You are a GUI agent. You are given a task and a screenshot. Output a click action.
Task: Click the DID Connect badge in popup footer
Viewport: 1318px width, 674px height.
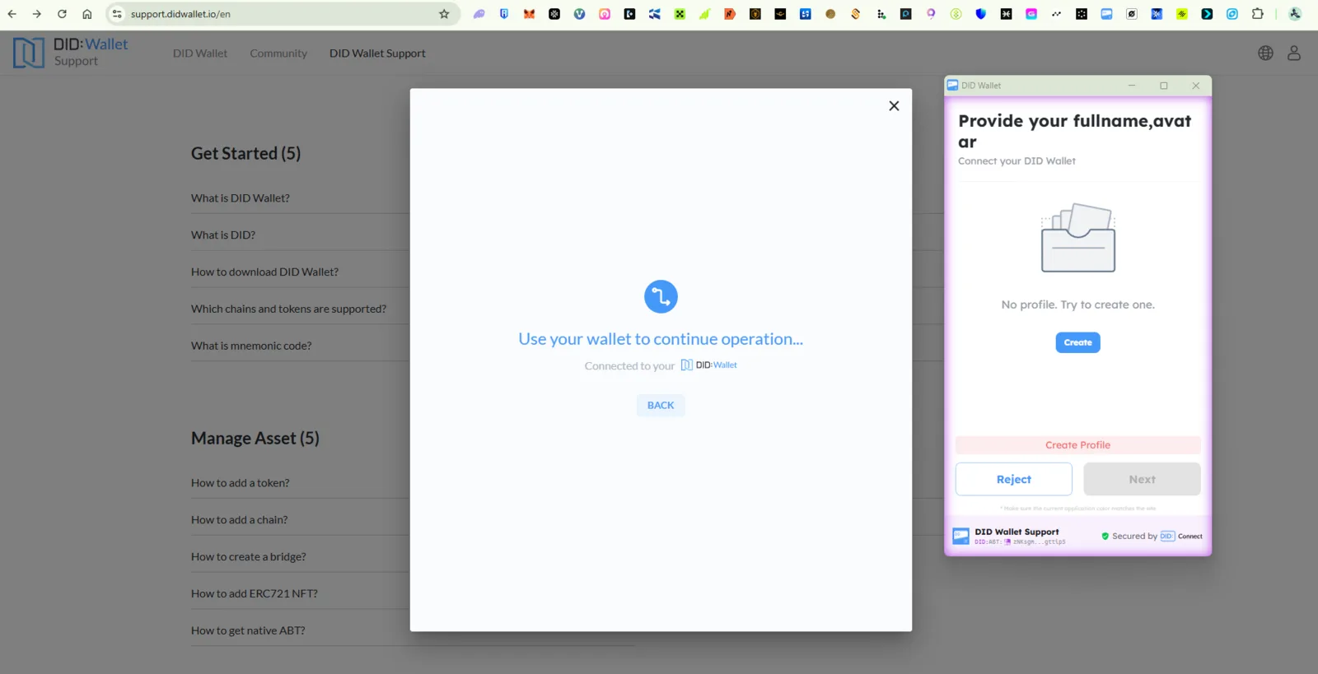point(1181,537)
